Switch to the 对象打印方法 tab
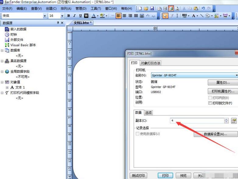This screenshot has width=238, height=179. coord(150,63)
